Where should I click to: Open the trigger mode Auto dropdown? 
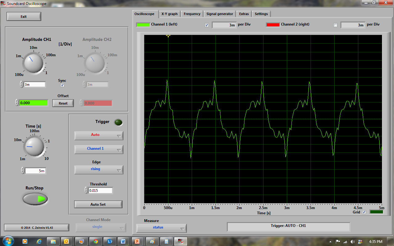coord(98,135)
